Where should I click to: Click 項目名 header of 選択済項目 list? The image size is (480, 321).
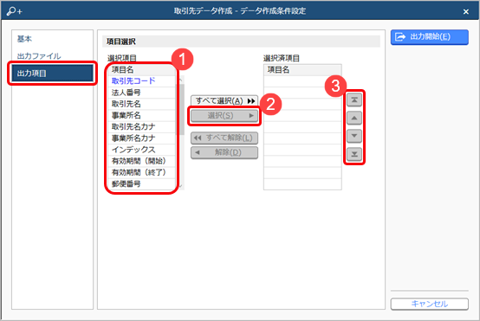tap(302, 70)
